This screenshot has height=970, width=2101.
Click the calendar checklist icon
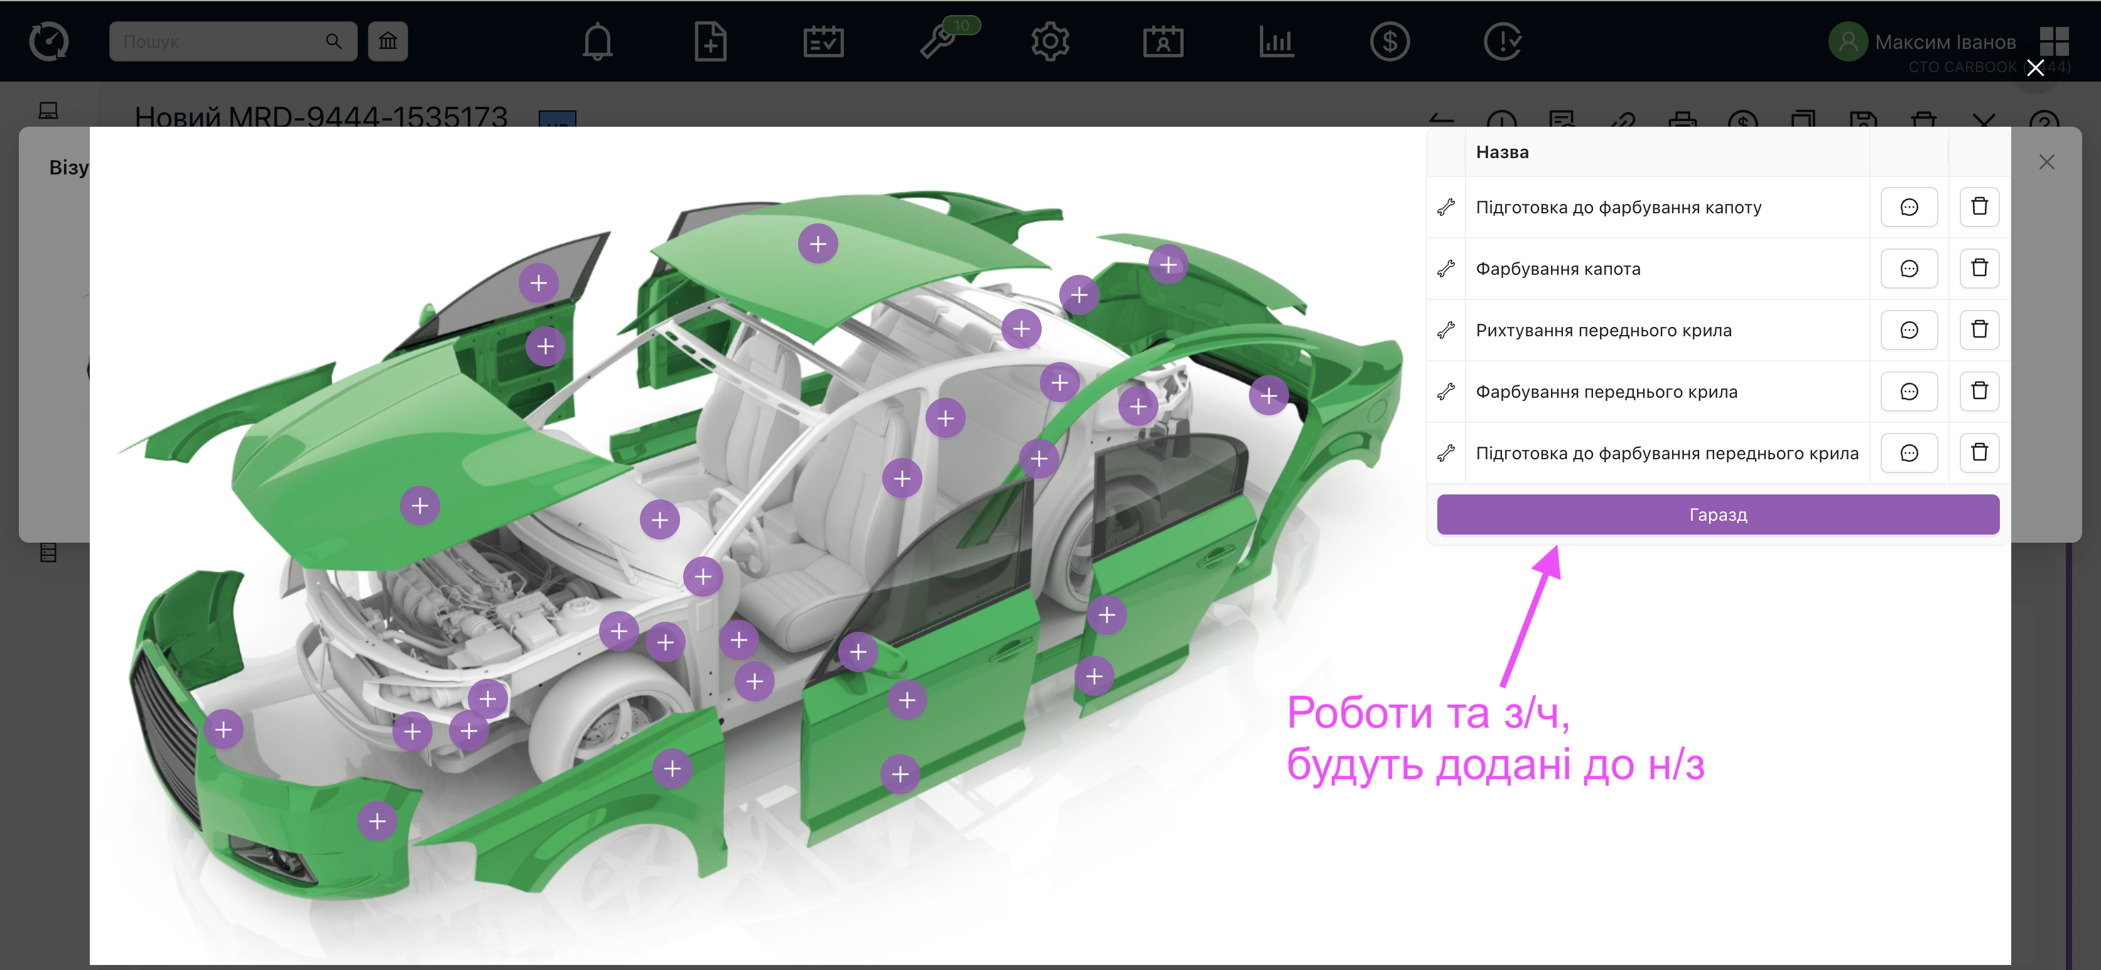tap(823, 41)
